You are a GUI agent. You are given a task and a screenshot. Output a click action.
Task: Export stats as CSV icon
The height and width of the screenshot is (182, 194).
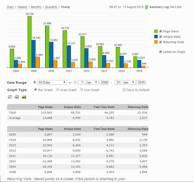pos(17,97)
